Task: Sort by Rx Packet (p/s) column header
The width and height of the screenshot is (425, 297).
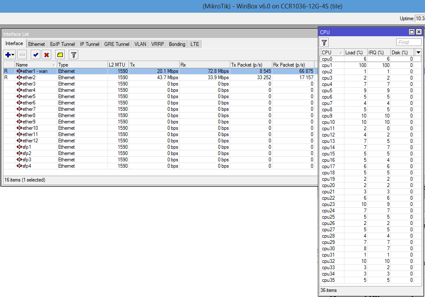Action: (x=293, y=65)
